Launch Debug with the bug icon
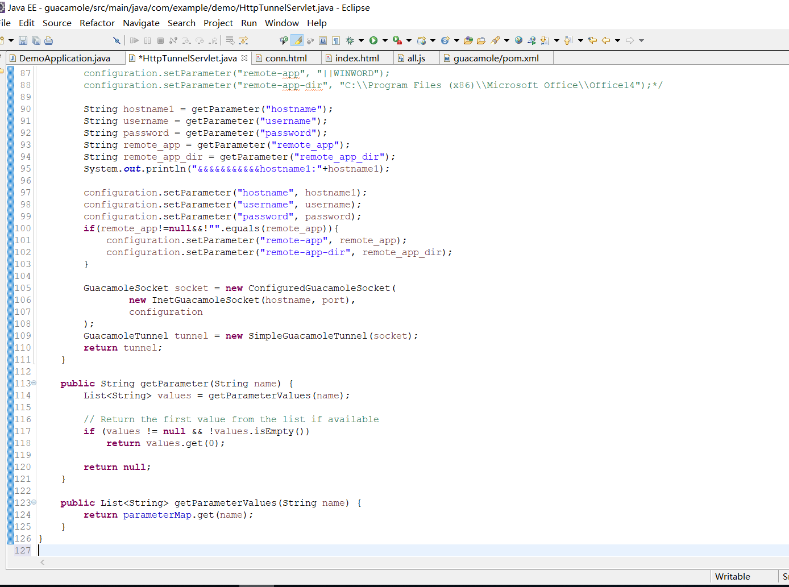 coord(350,40)
